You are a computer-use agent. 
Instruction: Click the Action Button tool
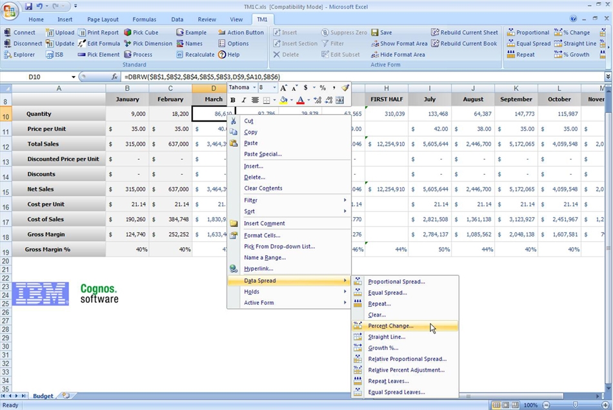pyautogui.click(x=241, y=32)
